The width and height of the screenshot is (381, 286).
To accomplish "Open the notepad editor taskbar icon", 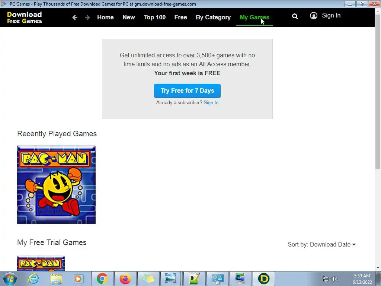I will (x=194, y=279).
